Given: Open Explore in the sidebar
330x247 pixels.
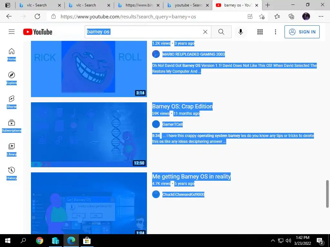Looking at the screenshot, I should (12, 78).
